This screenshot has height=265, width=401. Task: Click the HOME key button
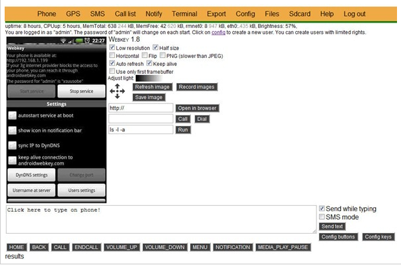[17, 247]
